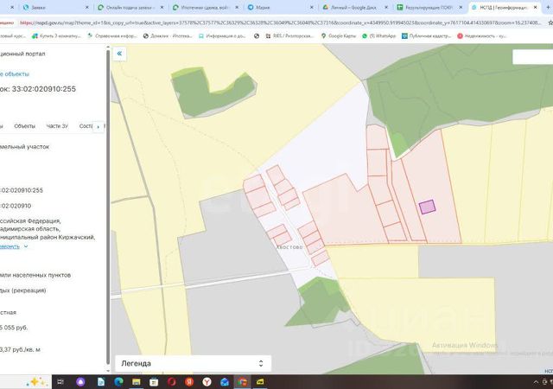Switch to the Личный Google Диск tab
Image resolution: width=553 pixels, height=389 pixels.
click(x=355, y=7)
